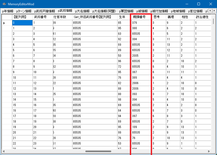
Task: Select the 親顔番号 cell containing 2005
Action: click(141, 56)
